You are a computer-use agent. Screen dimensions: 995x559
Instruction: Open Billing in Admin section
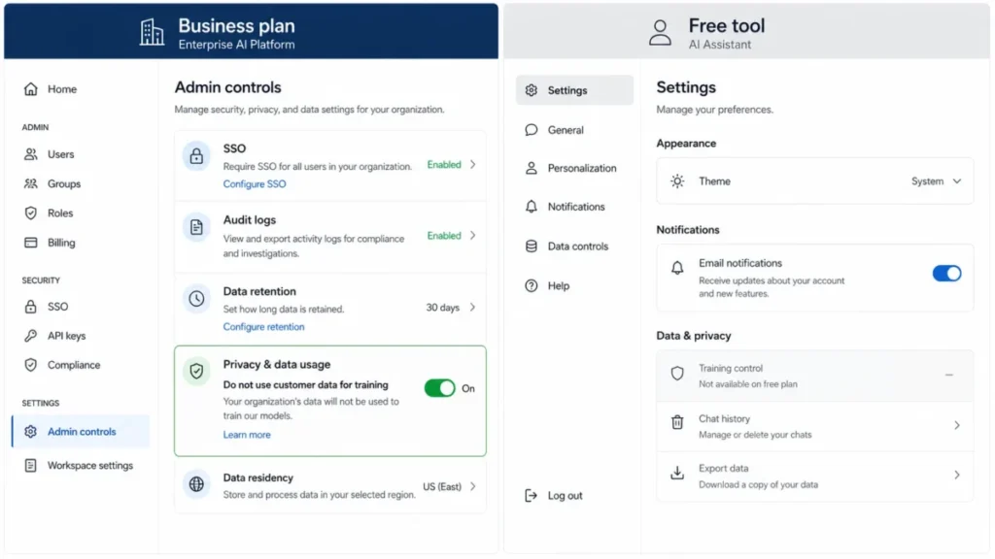point(61,242)
